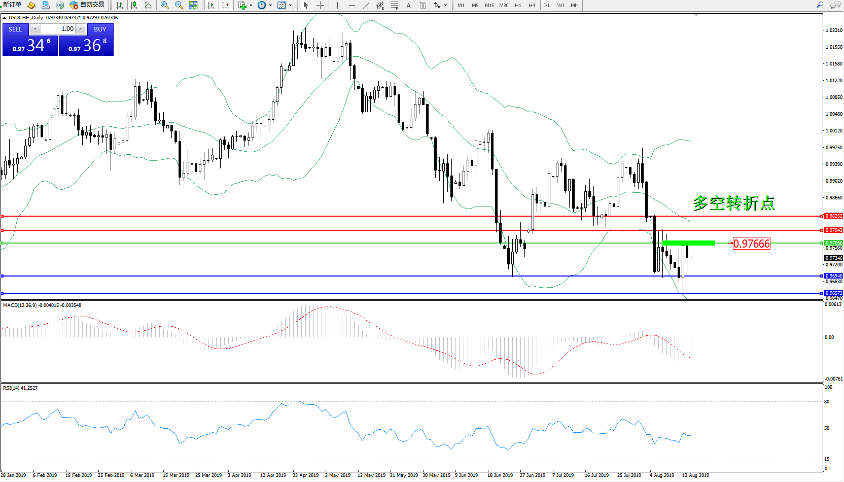This screenshot has height=482, width=844.
Task: Open the tile windows icon
Action: click(193, 5)
